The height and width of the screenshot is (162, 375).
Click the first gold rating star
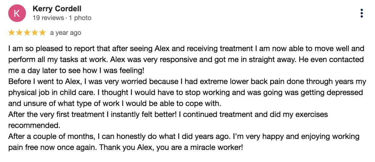(12, 32)
